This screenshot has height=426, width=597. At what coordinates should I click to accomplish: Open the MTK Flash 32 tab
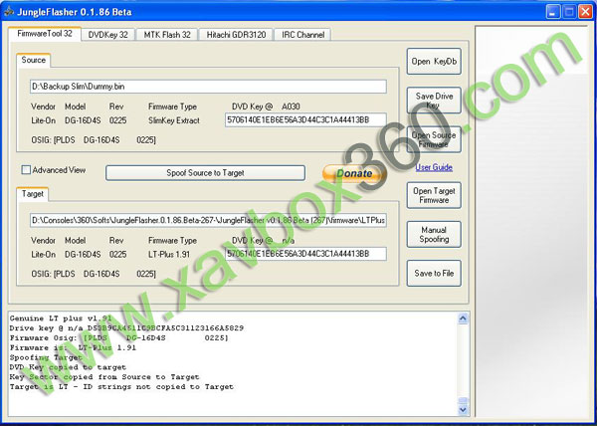coord(167,35)
